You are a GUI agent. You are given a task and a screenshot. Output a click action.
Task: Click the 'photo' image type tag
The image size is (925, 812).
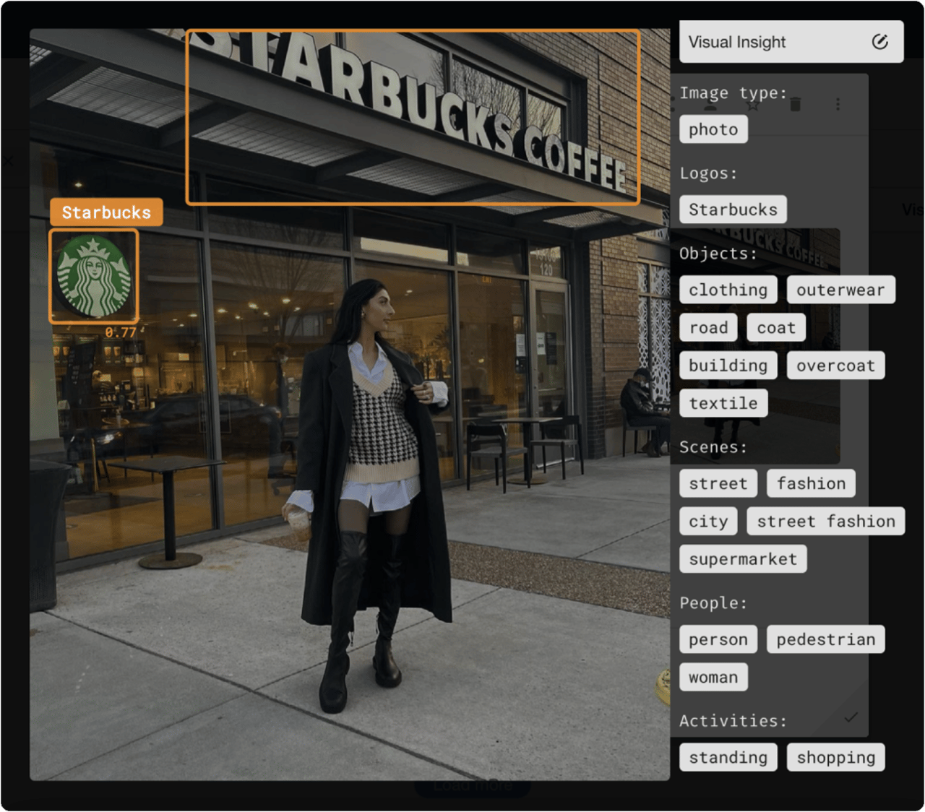tap(713, 129)
